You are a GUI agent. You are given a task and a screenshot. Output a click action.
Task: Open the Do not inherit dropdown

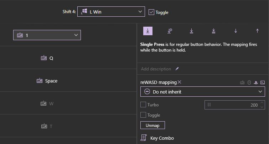click(202, 92)
